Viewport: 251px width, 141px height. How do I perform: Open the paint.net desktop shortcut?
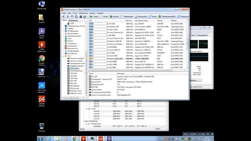click(42, 73)
